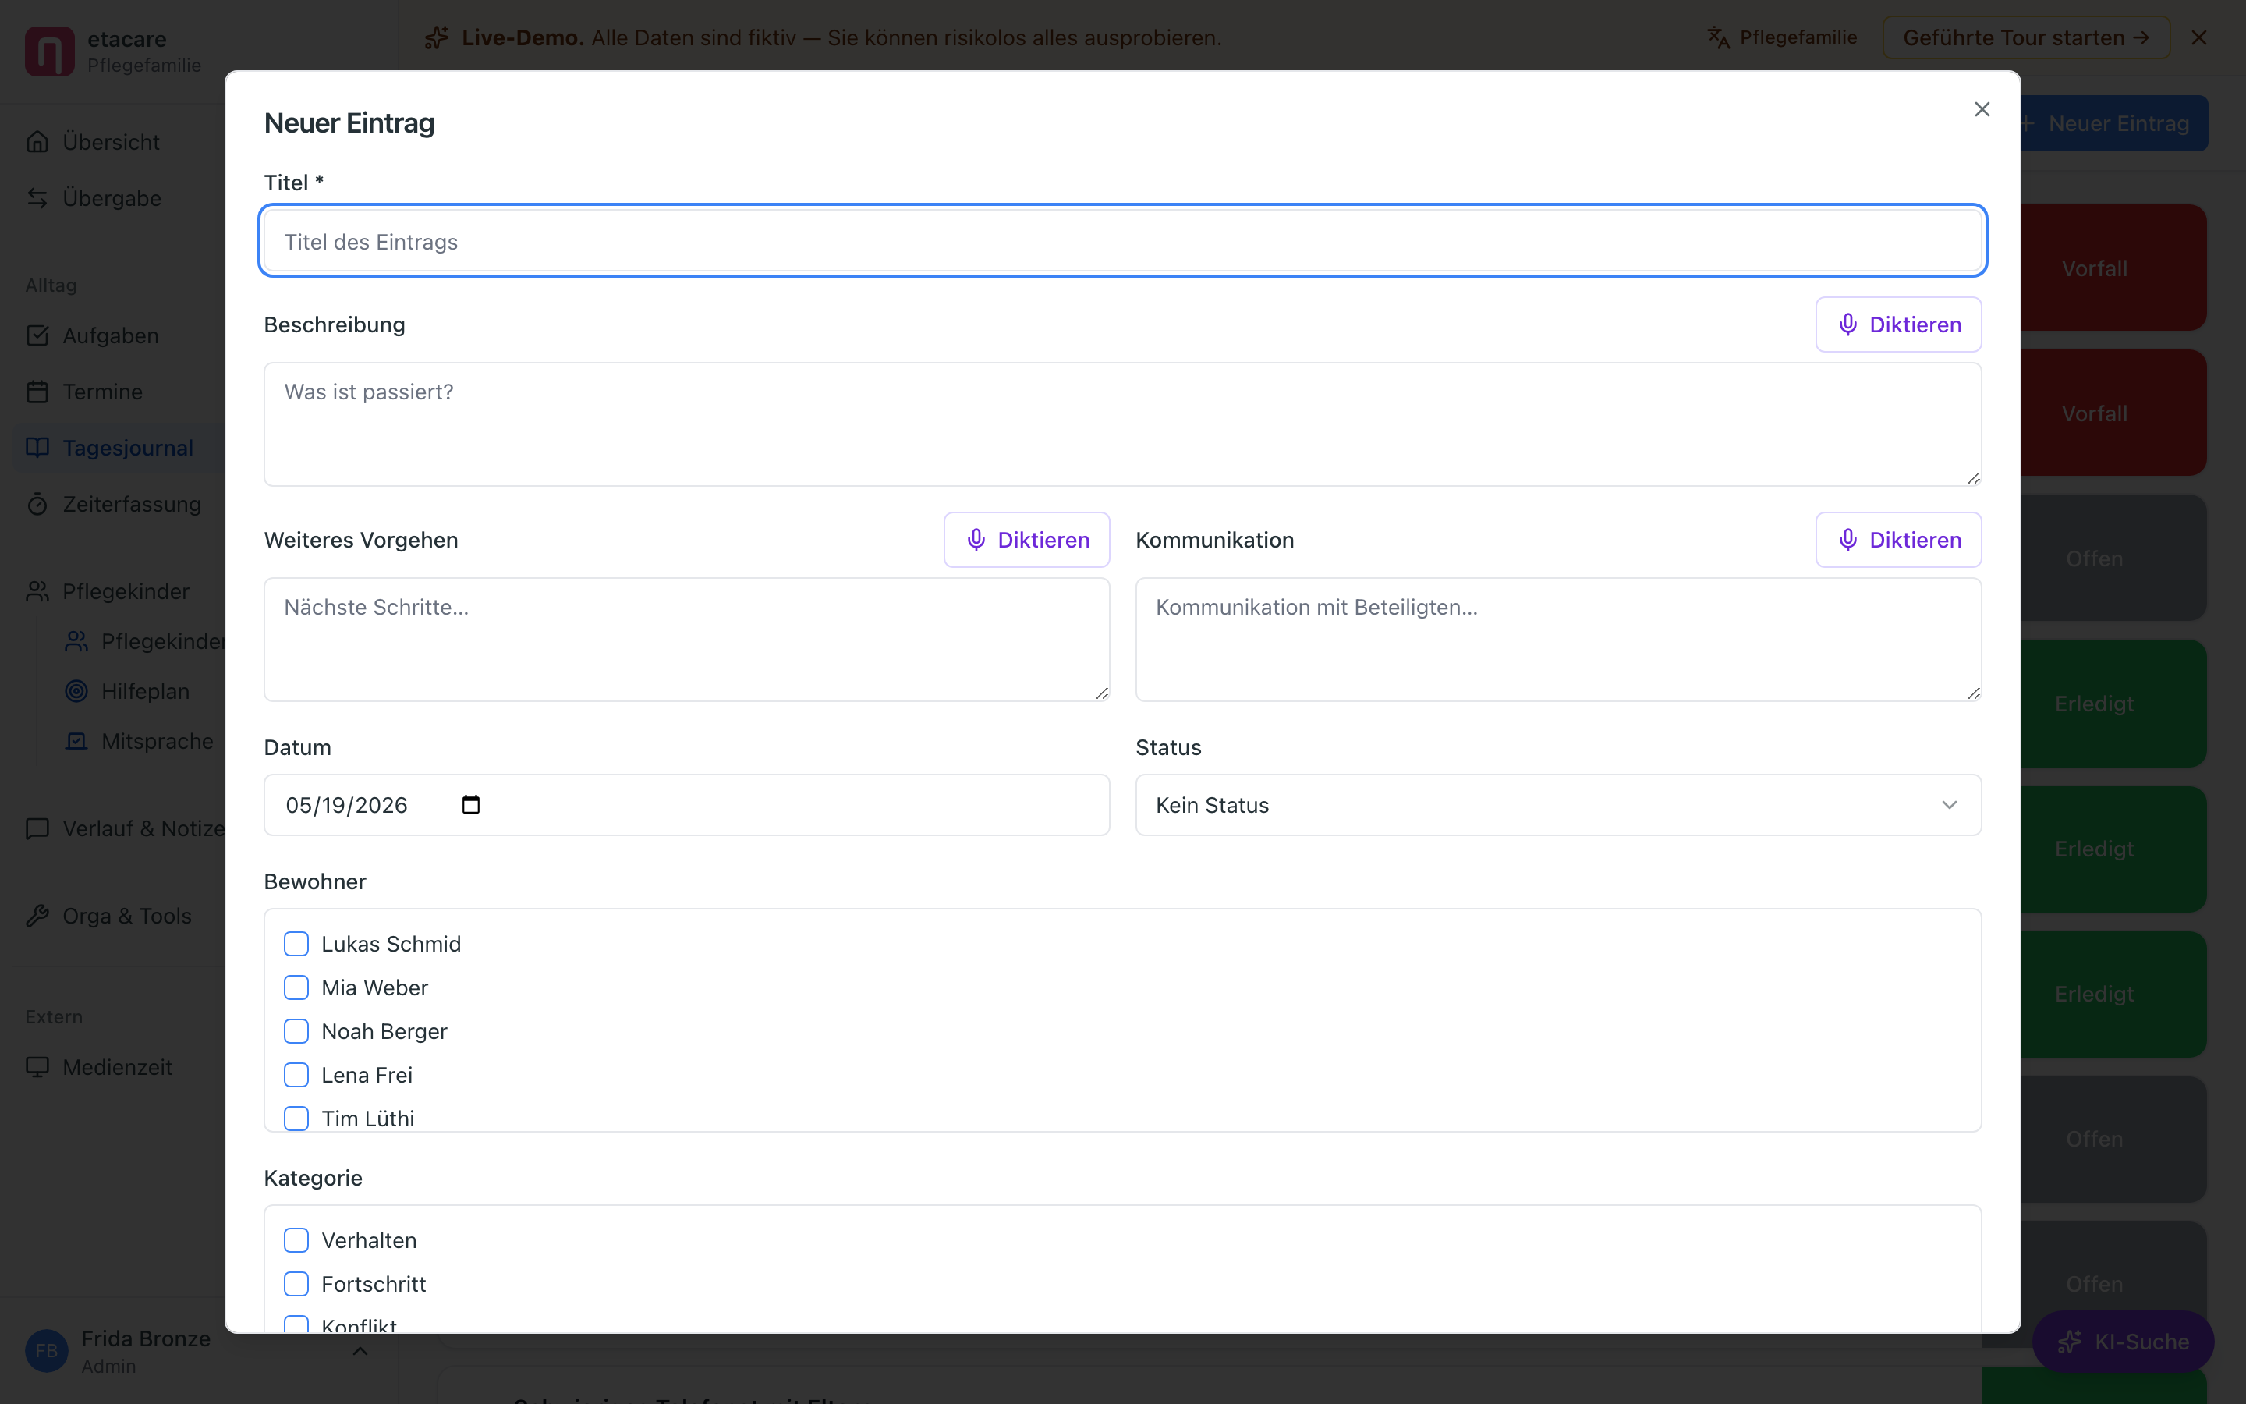This screenshot has height=1404, width=2246.
Task: Open the Tagesjournal page in the sidebar
Action: 119,448
